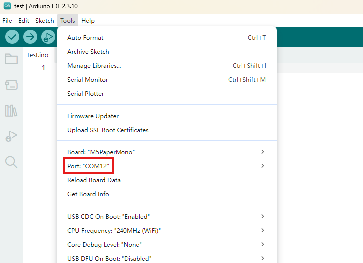This screenshot has height=263, width=363.
Task: Expand USB DFU On Boot options
Action: click(x=167, y=258)
